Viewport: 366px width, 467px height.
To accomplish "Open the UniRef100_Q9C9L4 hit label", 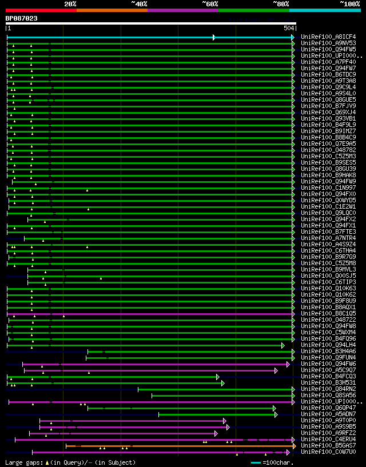I will 328,87.
